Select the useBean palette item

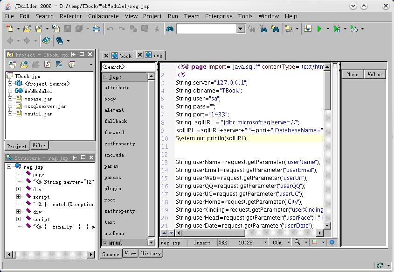pyautogui.click(x=114, y=233)
